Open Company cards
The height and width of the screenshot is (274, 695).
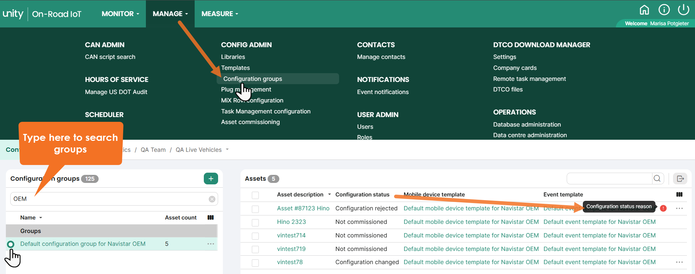tap(515, 68)
